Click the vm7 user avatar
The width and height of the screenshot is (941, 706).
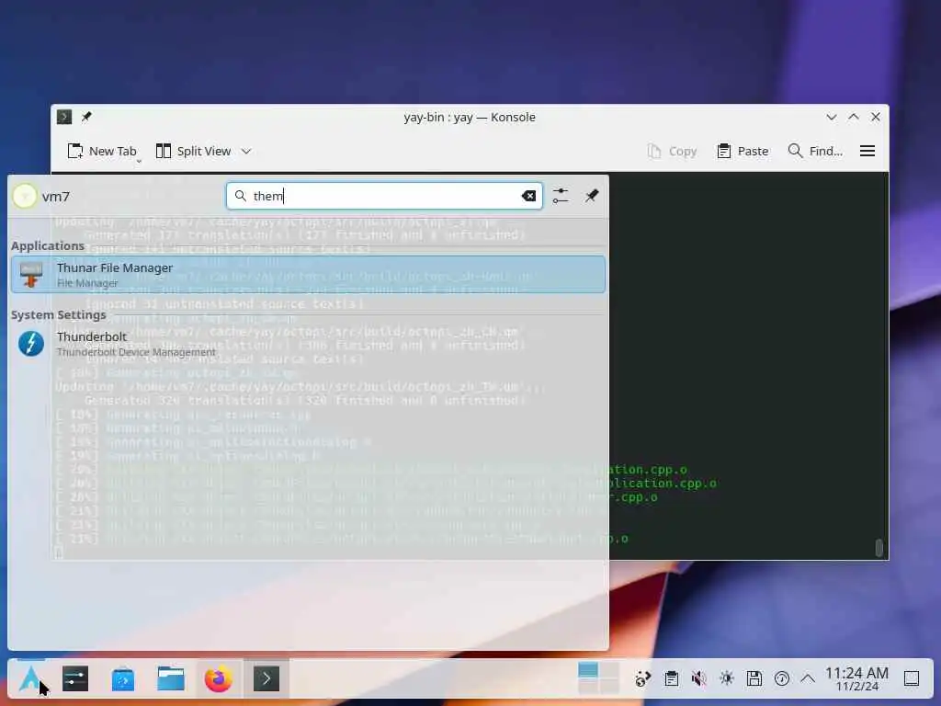pyautogui.click(x=25, y=197)
